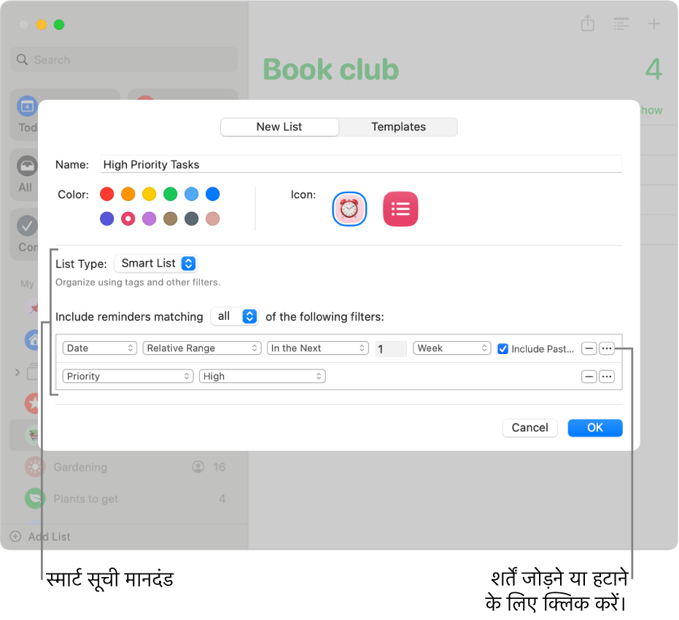Open the In the Next dropdown
Image resolution: width=679 pixels, height=620 pixels.
coord(317,348)
